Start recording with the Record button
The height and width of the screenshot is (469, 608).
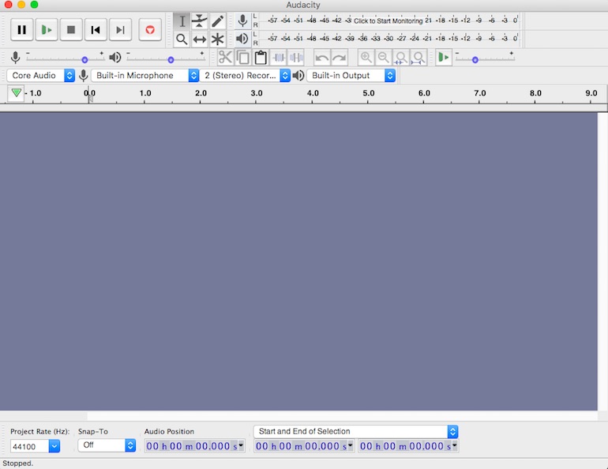click(150, 29)
